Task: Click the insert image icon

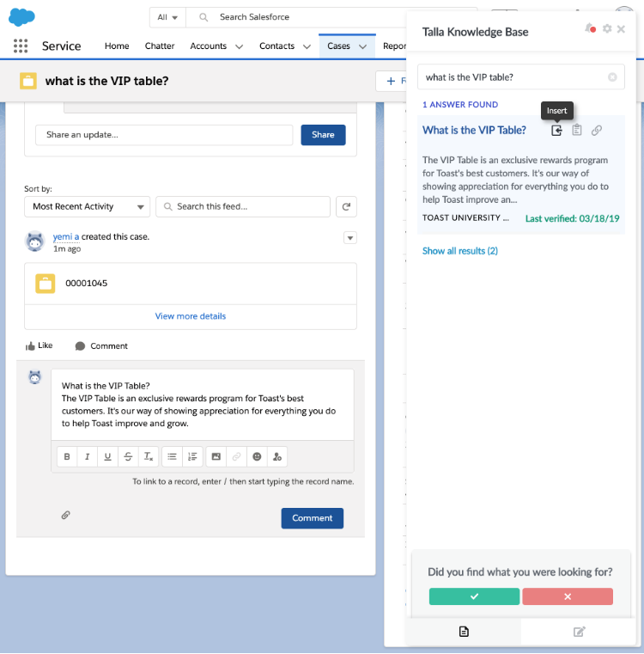Action: point(216,456)
